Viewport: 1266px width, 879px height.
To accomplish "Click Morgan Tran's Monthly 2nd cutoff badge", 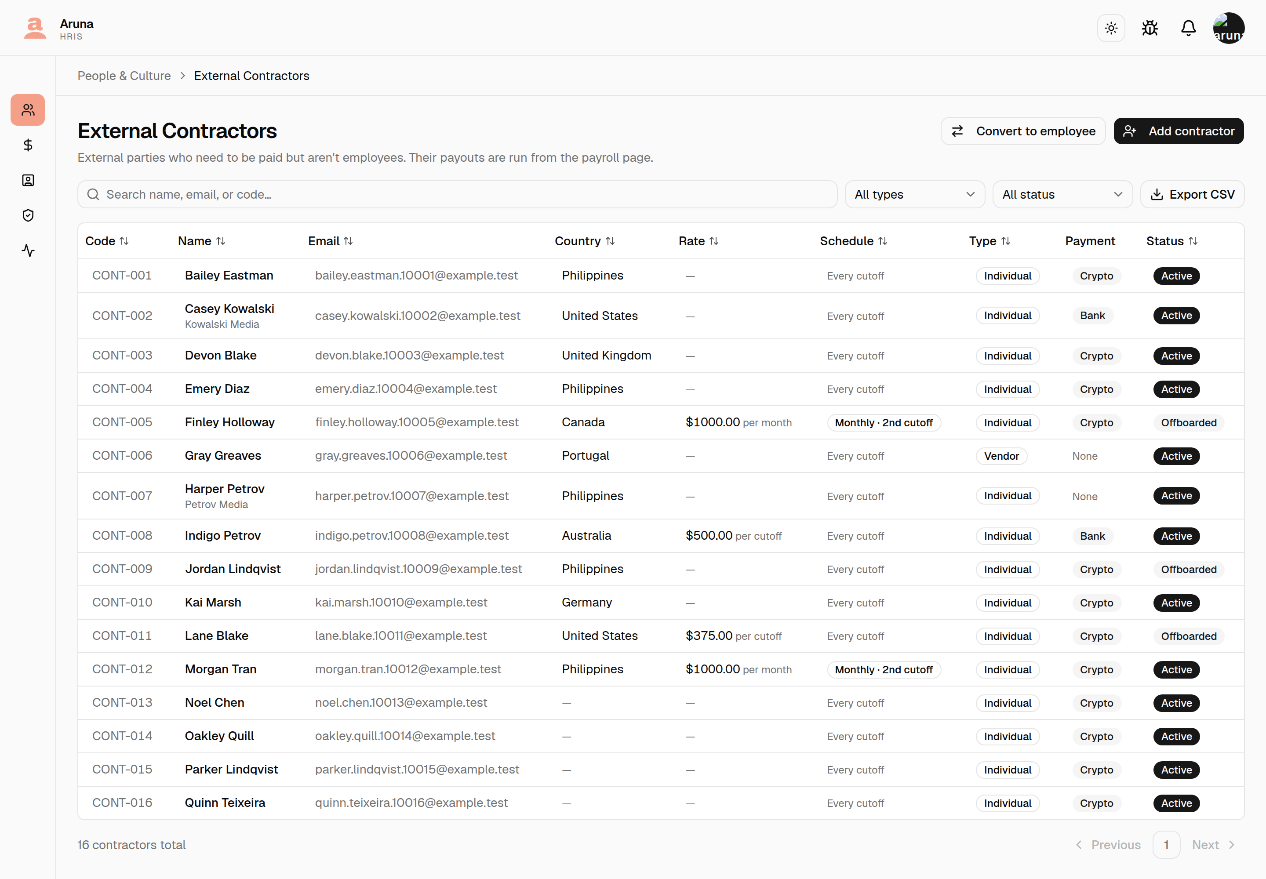I will click(x=884, y=670).
